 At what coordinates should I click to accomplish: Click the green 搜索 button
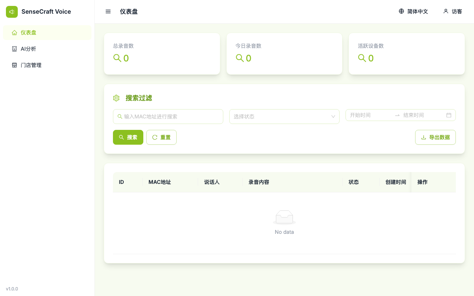(128, 137)
